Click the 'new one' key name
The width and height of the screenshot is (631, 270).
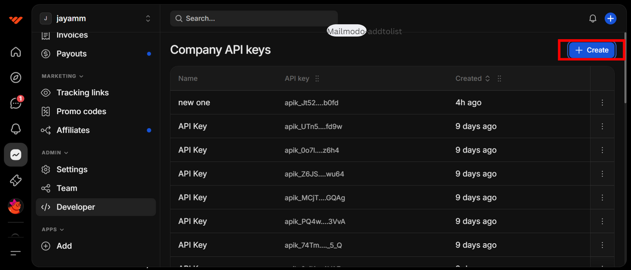coord(194,102)
